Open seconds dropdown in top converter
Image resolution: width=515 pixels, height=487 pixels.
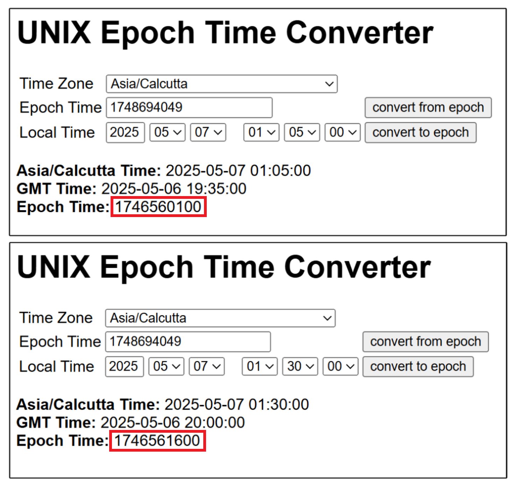342,133
